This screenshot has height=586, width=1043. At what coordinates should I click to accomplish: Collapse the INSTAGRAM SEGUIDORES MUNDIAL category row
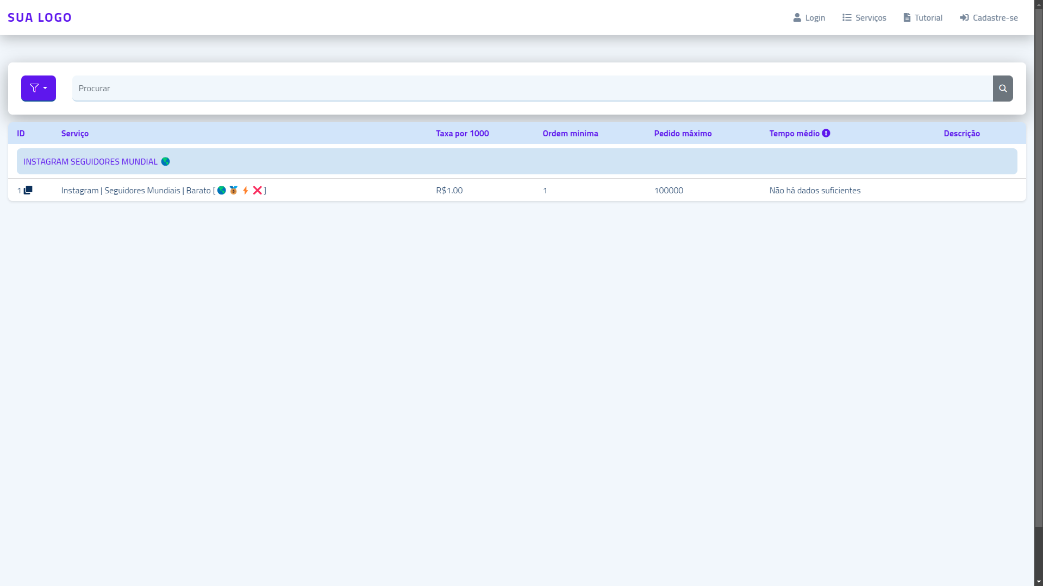pyautogui.click(x=96, y=161)
